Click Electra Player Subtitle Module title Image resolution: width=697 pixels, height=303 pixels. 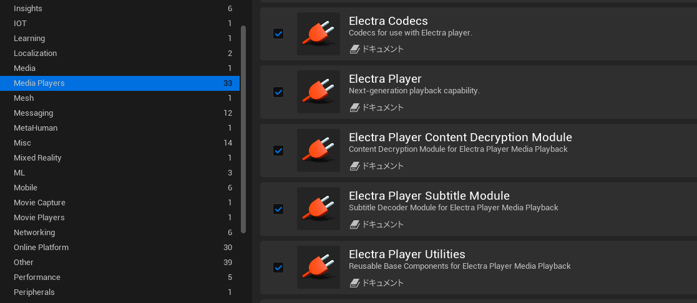tap(429, 196)
